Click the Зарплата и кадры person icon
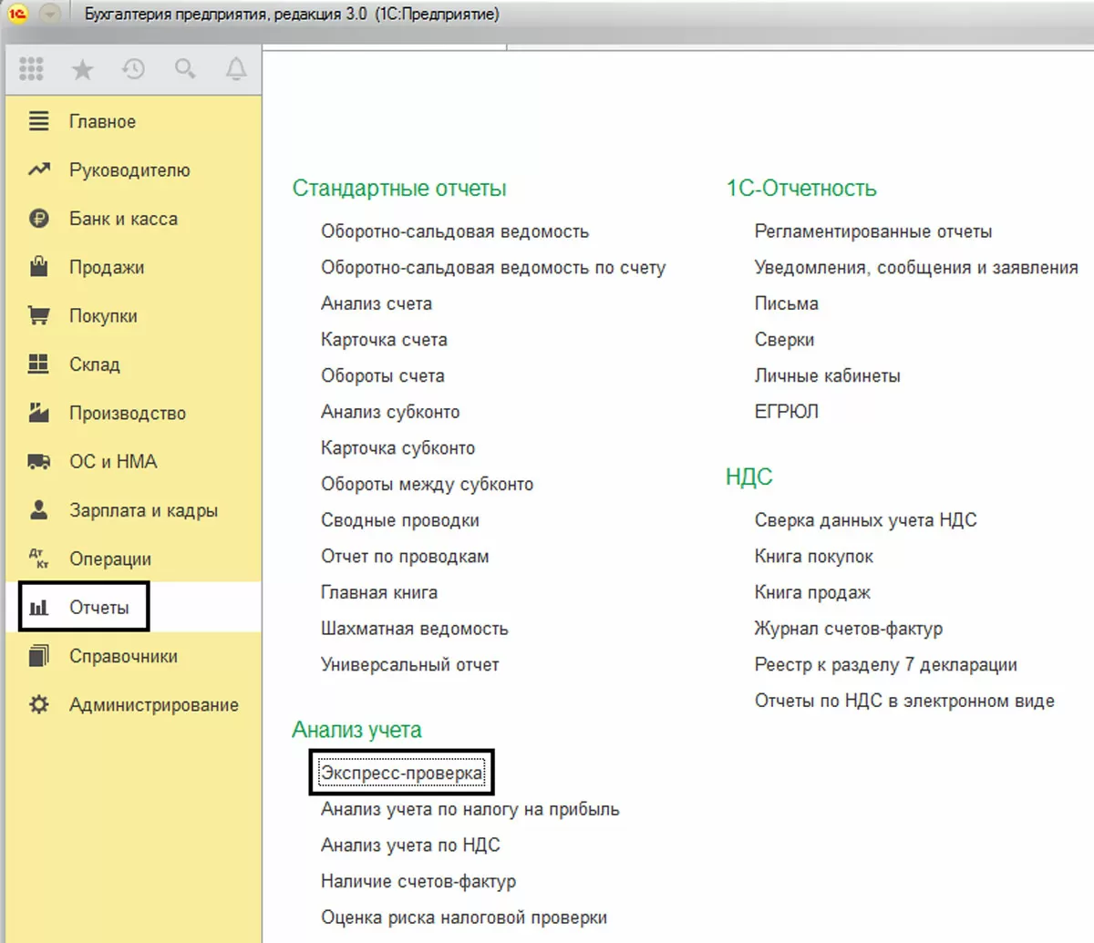 [x=38, y=509]
